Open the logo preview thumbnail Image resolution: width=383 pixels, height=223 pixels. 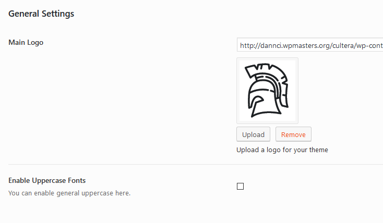(x=267, y=91)
